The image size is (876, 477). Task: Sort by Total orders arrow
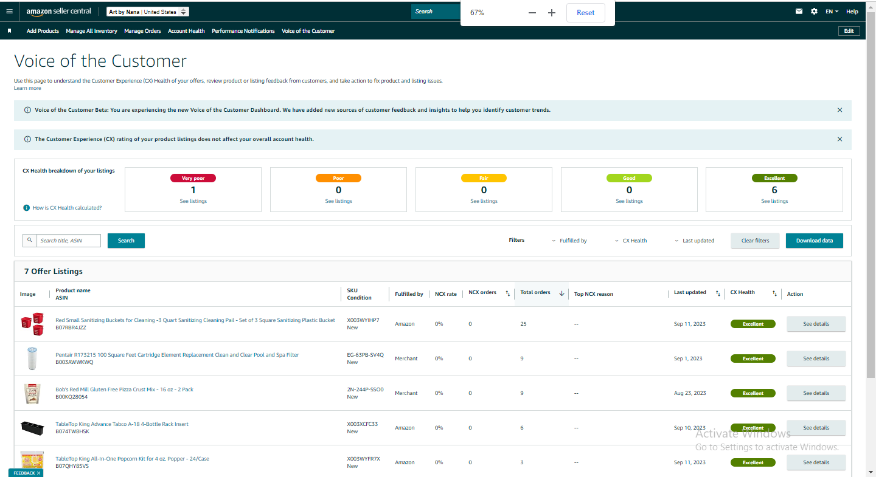point(561,293)
